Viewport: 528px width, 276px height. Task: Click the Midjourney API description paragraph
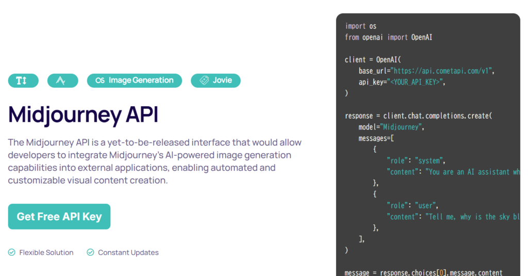(x=155, y=161)
